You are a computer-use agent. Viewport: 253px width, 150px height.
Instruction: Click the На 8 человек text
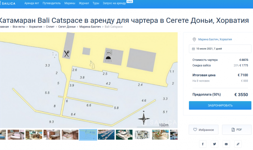(x=201, y=81)
